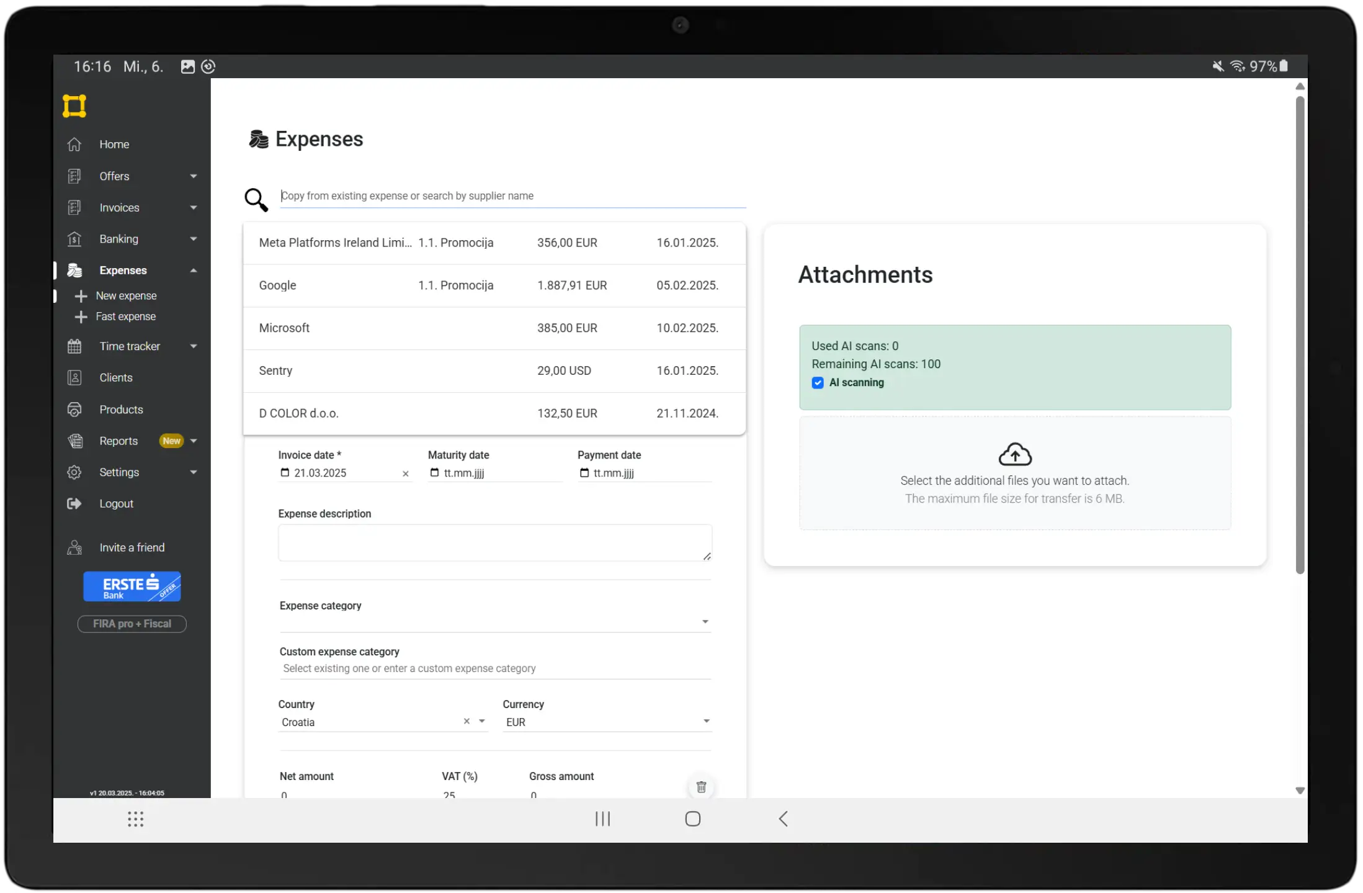The height and width of the screenshot is (893, 1363).
Task: Click the Banking building icon
Action: (x=74, y=239)
